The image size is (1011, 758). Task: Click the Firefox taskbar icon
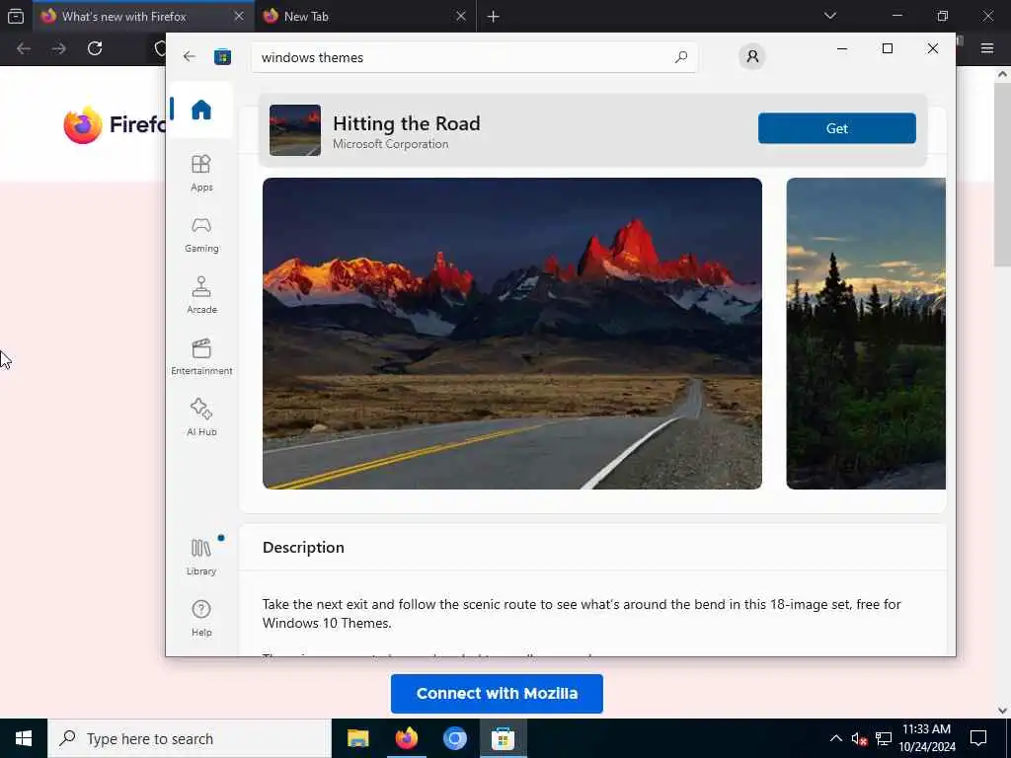pyautogui.click(x=406, y=738)
